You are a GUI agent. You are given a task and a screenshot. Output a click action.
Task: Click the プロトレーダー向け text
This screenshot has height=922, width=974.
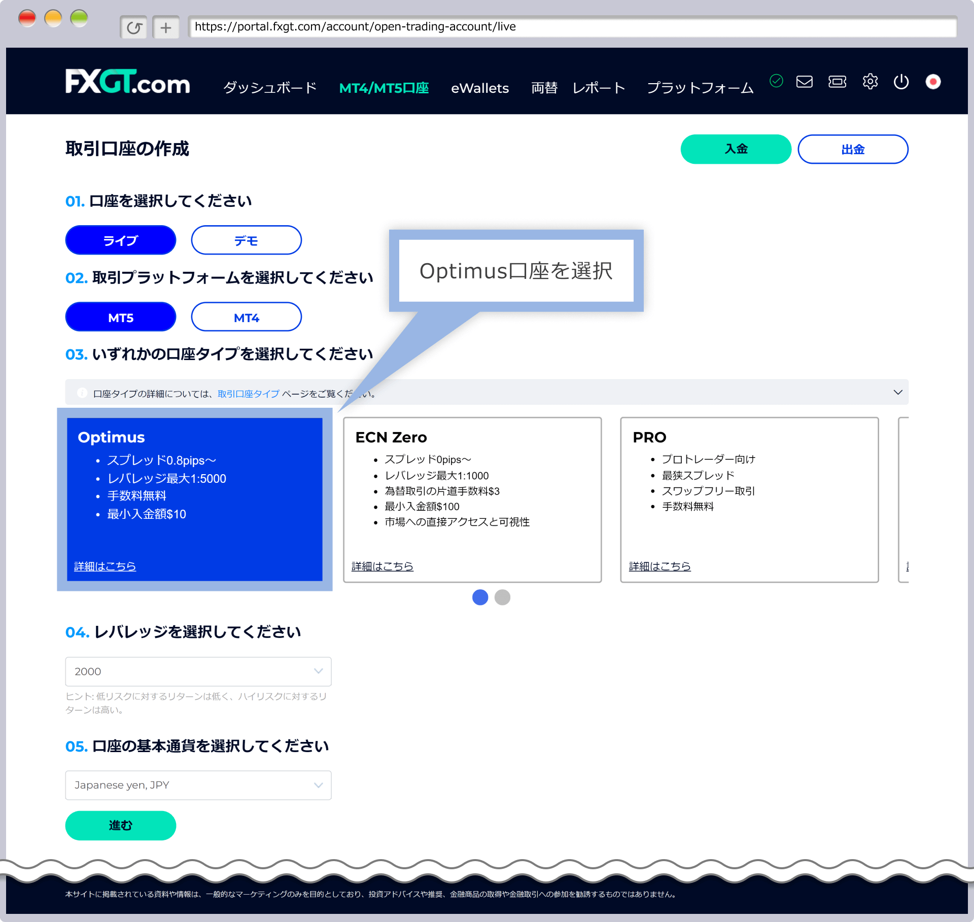click(x=709, y=459)
